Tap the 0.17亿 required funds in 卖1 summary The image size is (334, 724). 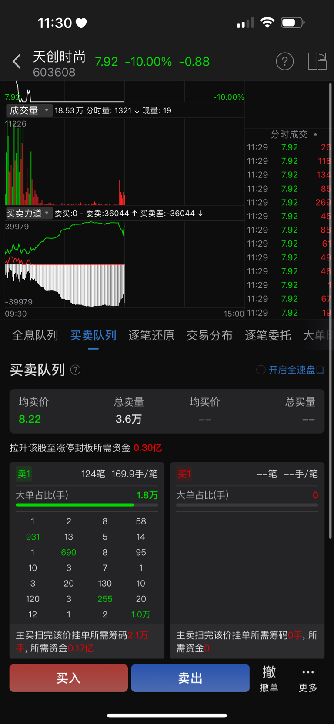[80, 648]
